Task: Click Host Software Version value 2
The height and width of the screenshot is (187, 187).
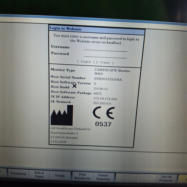Action: [95, 84]
